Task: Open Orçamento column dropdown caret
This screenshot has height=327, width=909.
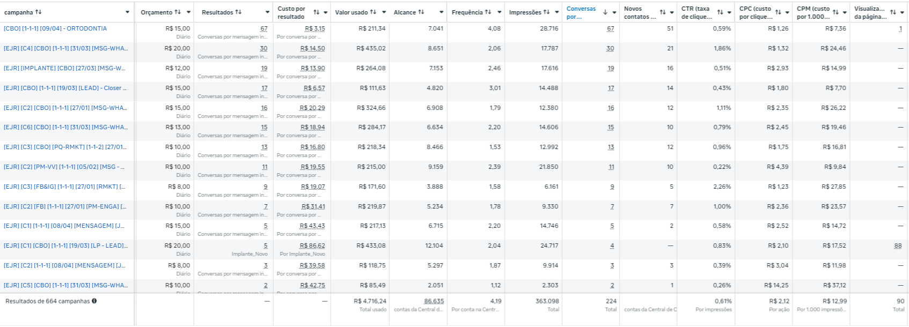Action: point(188,12)
